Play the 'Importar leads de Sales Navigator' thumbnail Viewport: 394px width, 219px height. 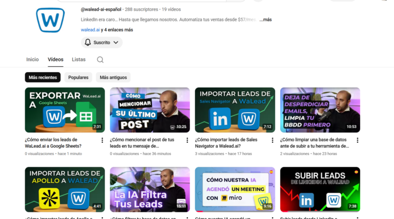235,110
